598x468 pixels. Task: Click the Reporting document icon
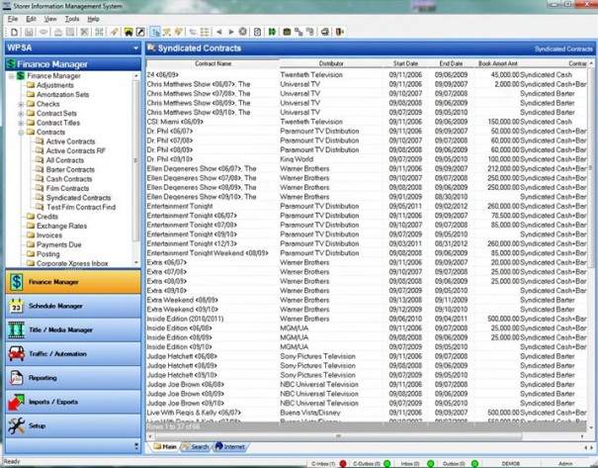(x=16, y=378)
